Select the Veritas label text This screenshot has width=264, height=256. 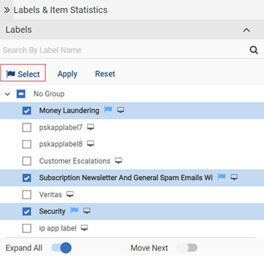[50, 194]
